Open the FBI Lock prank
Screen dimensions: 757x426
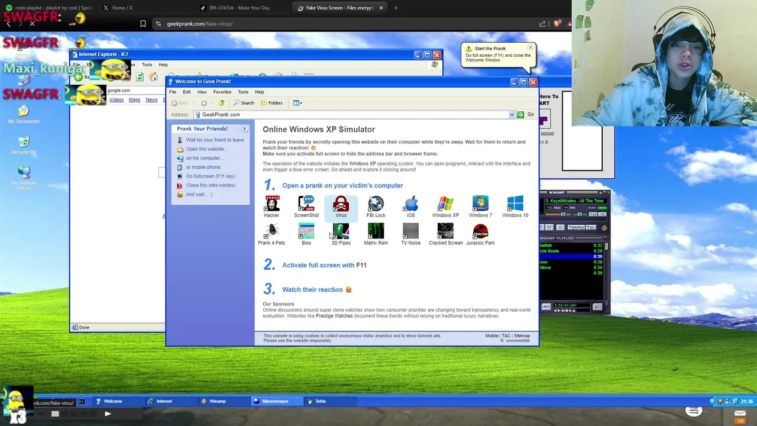tap(376, 206)
